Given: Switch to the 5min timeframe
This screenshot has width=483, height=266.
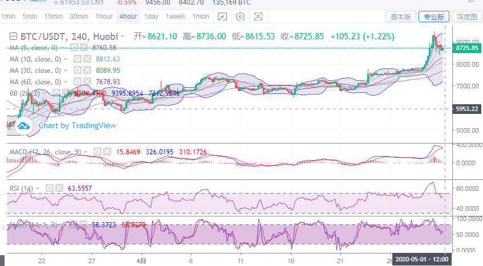Looking at the screenshot, I should (x=30, y=17).
